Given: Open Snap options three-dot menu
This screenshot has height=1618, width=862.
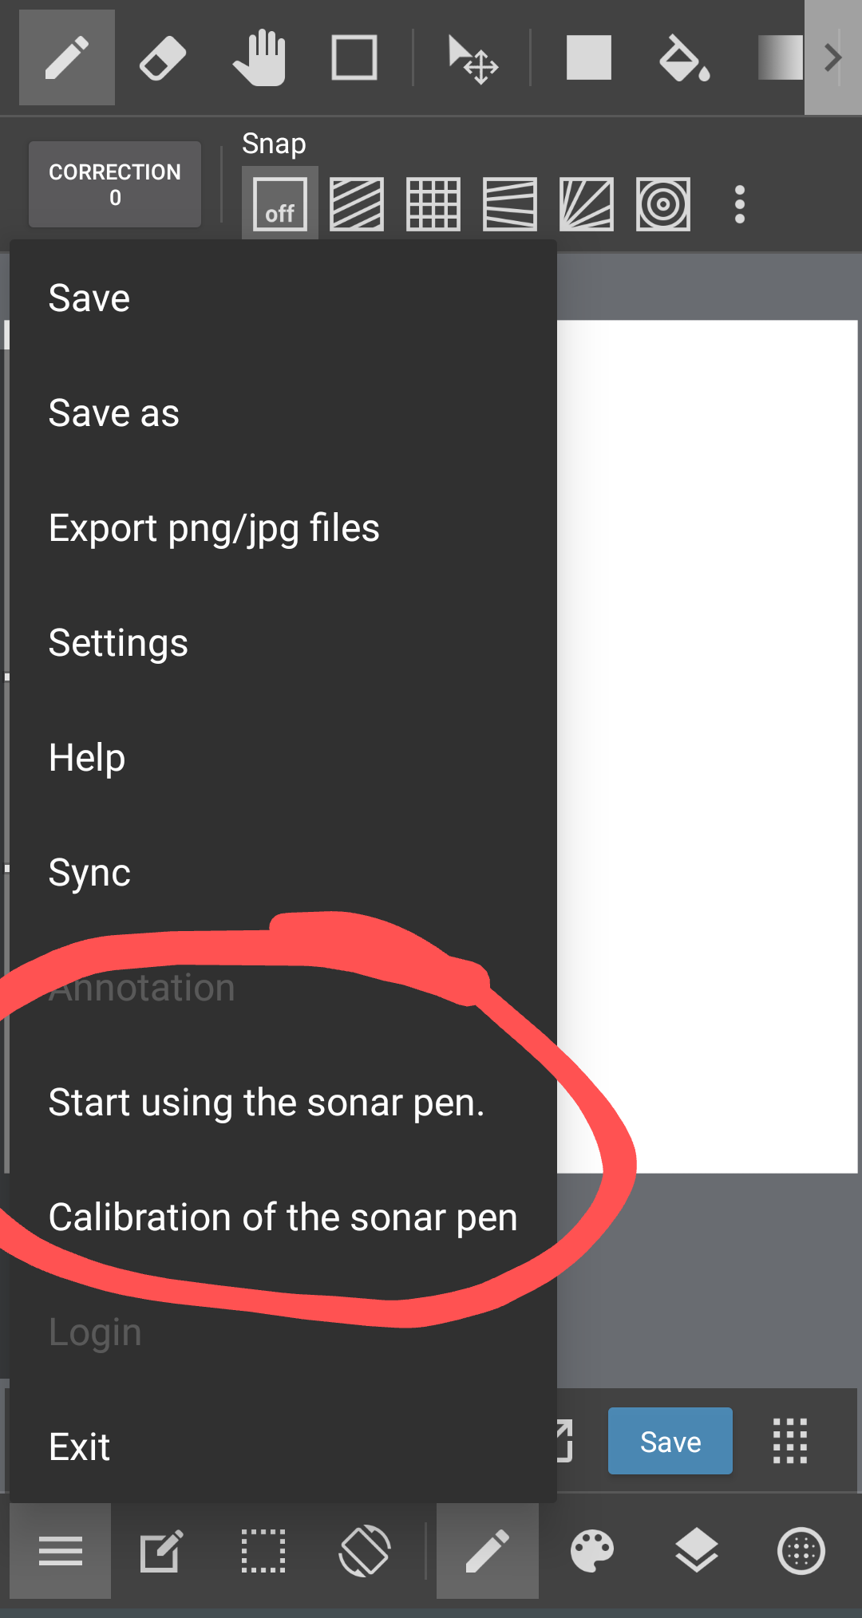Looking at the screenshot, I should 740,204.
